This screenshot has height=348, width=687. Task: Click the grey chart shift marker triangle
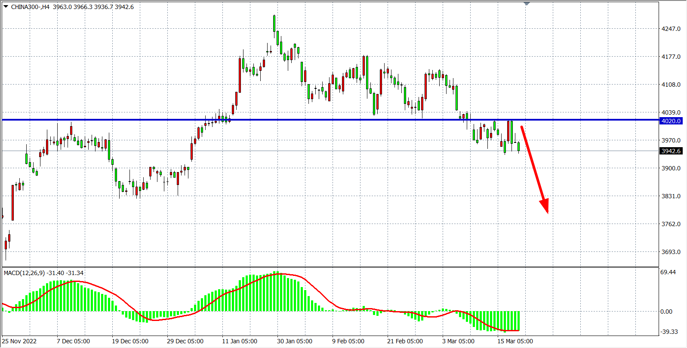click(x=527, y=4)
